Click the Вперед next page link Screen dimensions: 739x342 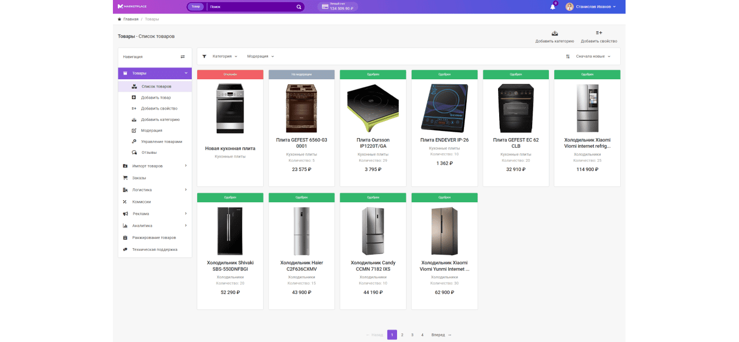tap(441, 335)
